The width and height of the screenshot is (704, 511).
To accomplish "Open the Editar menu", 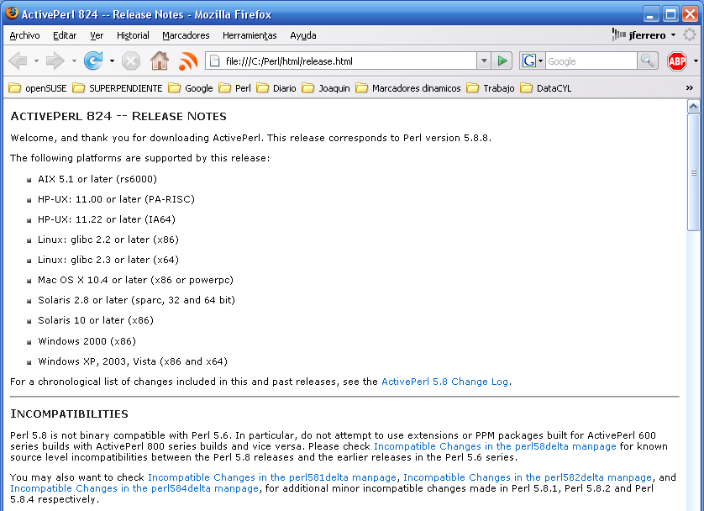I will coord(65,35).
